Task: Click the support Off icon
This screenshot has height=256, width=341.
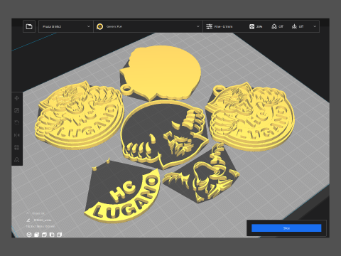Action: 274,26
